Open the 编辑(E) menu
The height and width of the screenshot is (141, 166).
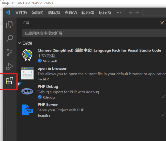click(x=37, y=12)
